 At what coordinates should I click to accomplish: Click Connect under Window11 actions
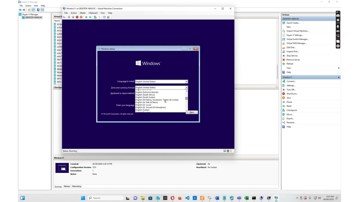(291, 81)
